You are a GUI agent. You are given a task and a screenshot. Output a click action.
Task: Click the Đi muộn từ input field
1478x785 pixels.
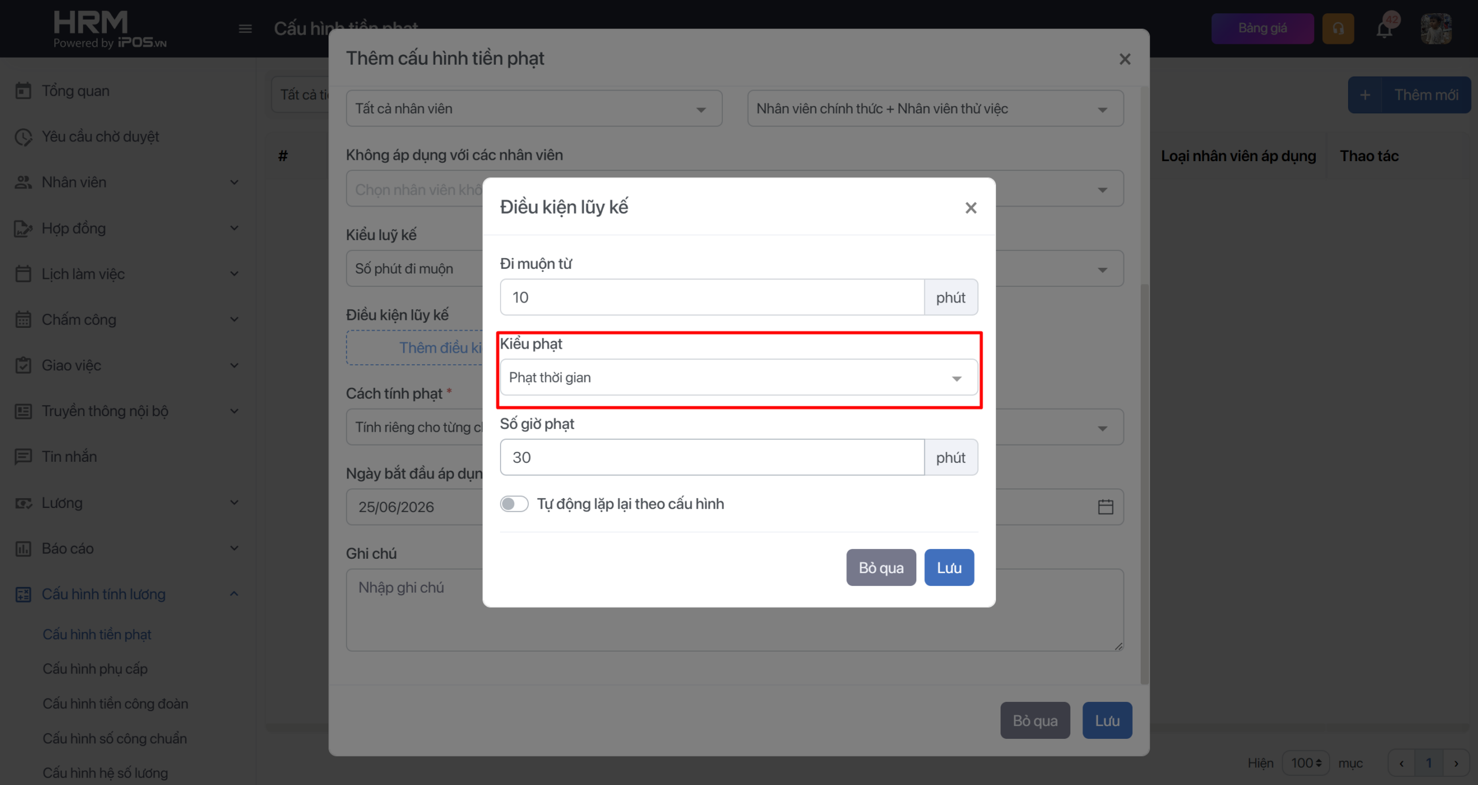(711, 297)
